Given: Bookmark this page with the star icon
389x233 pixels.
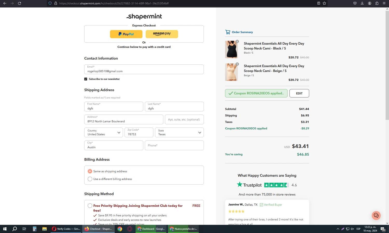Looking at the screenshot, I should [x=324, y=3].
